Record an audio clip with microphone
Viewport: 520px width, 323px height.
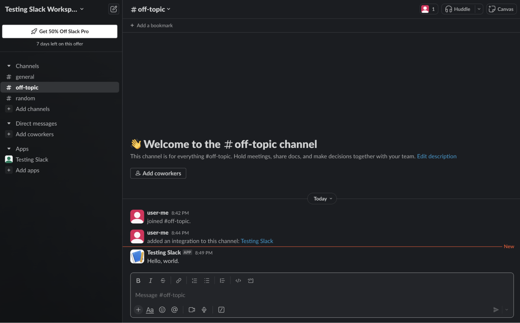204,310
